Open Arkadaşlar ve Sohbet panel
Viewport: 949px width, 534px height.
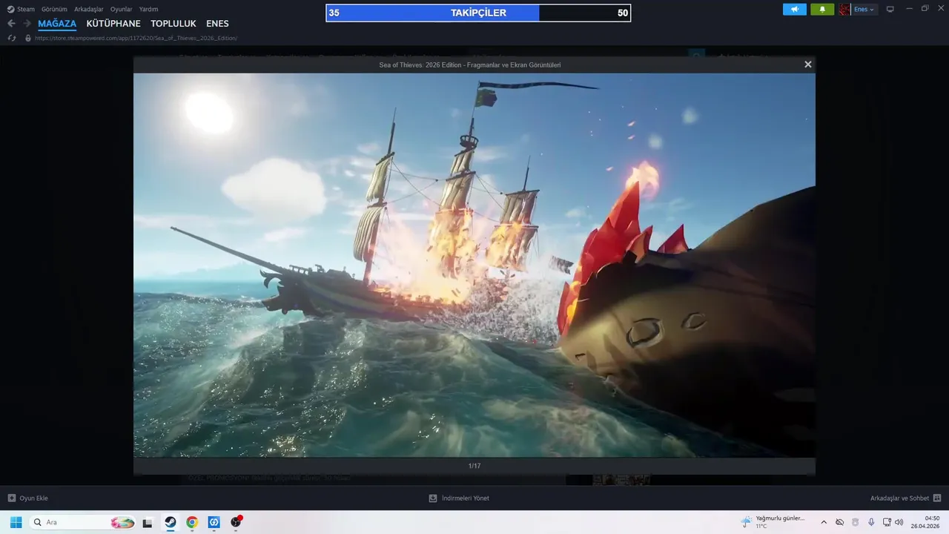pyautogui.click(x=899, y=498)
